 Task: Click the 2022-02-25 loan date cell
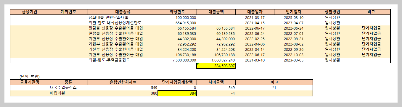255,39
